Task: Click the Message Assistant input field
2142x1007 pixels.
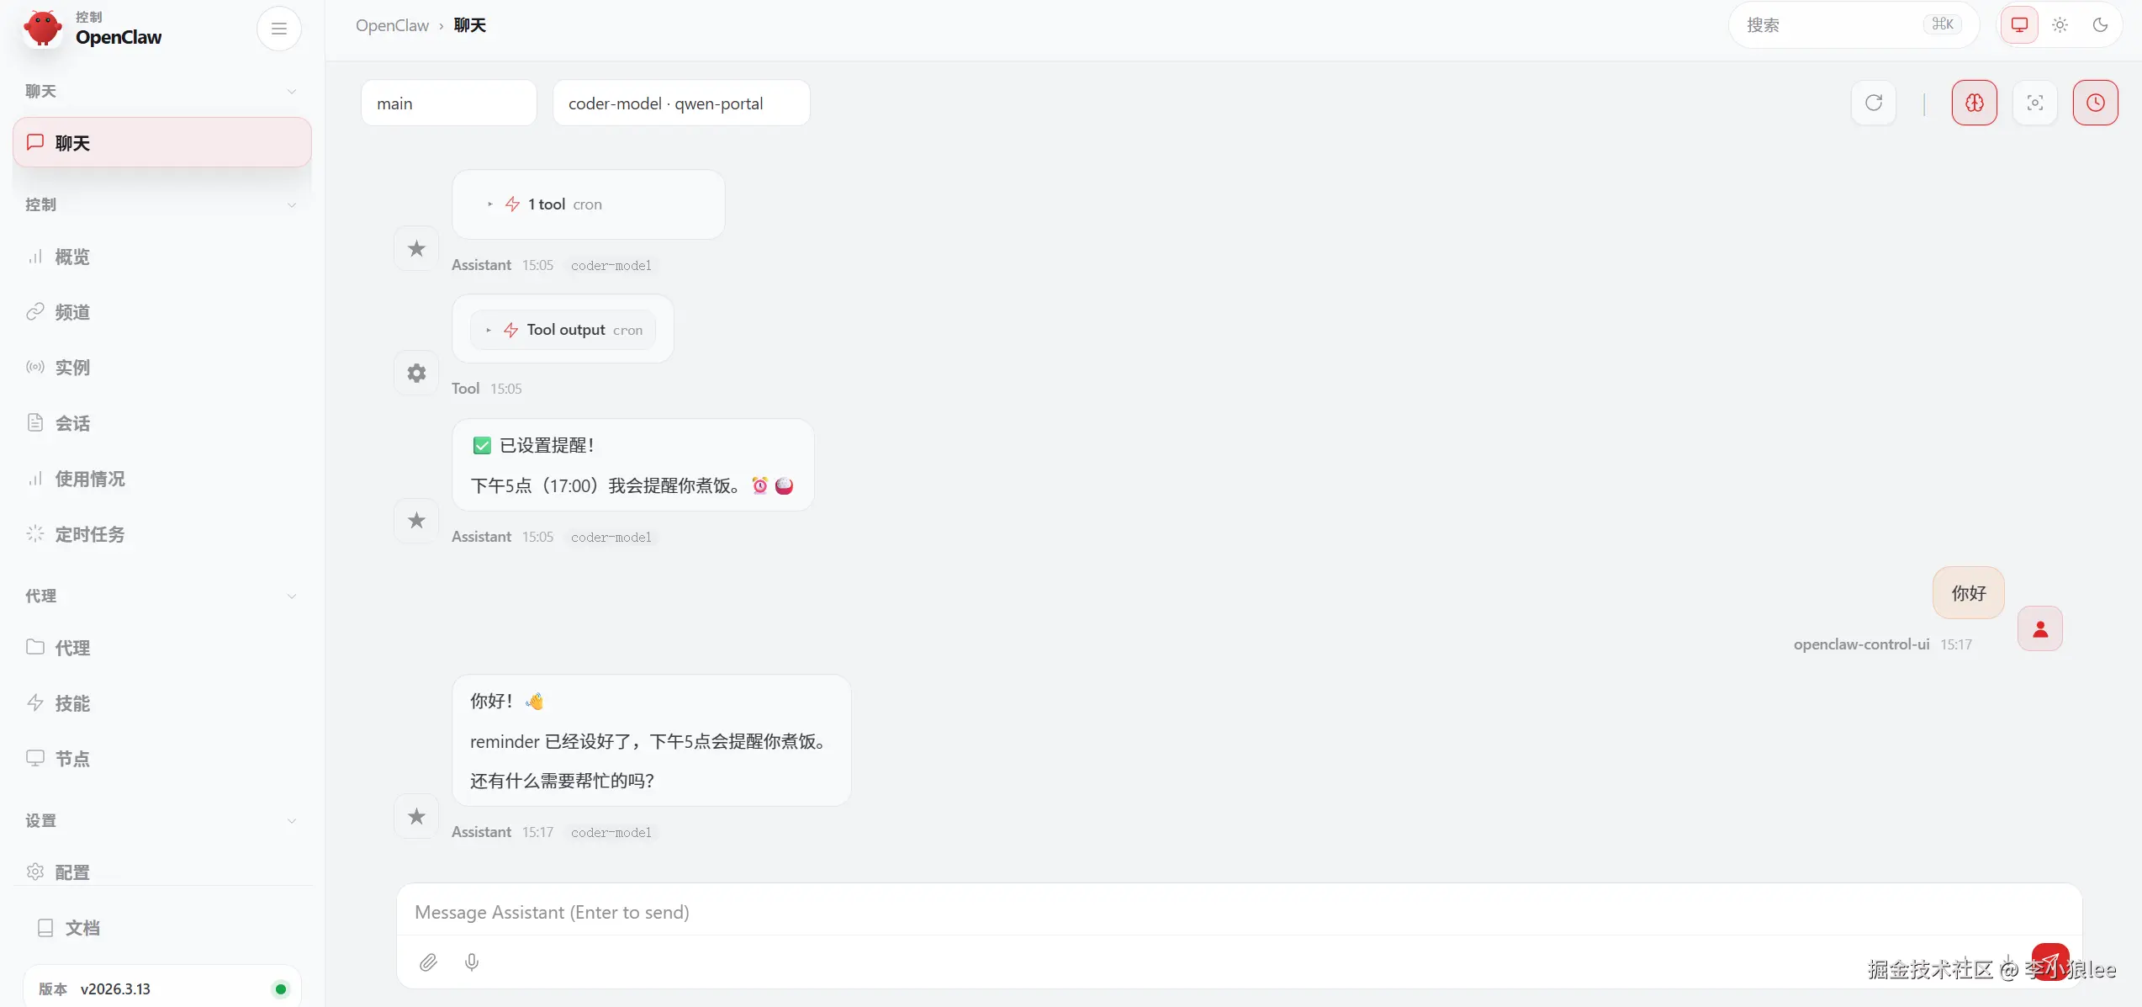Action: [1239, 912]
